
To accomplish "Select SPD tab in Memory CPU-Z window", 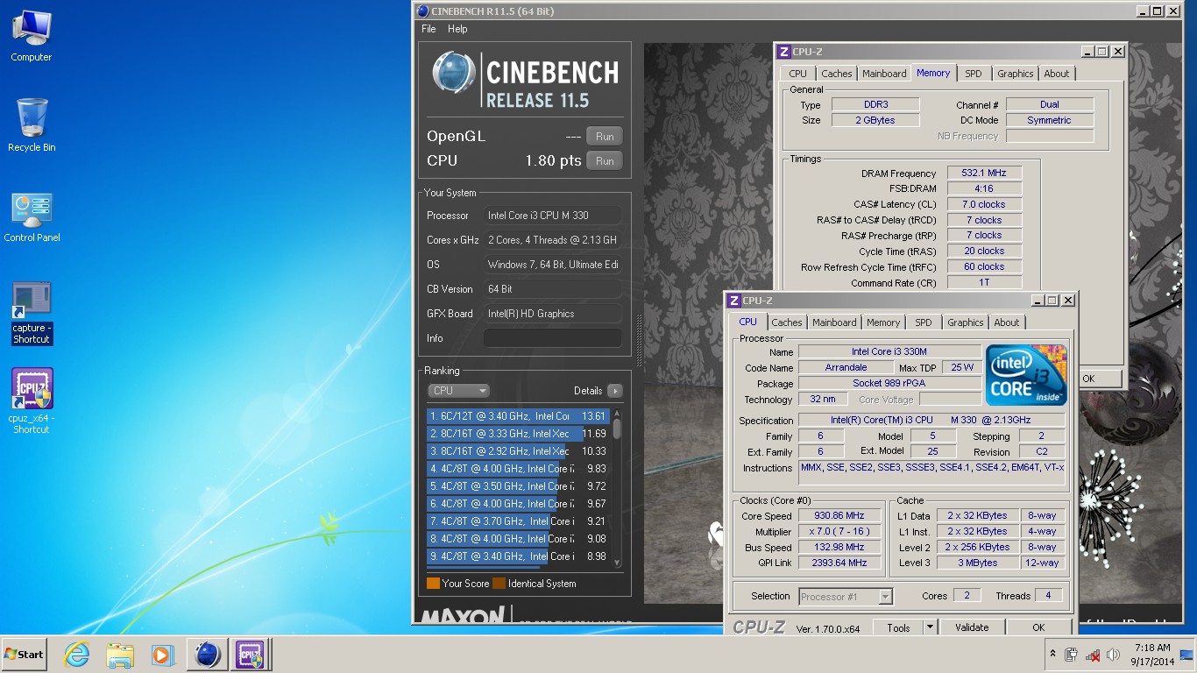I will click(974, 74).
